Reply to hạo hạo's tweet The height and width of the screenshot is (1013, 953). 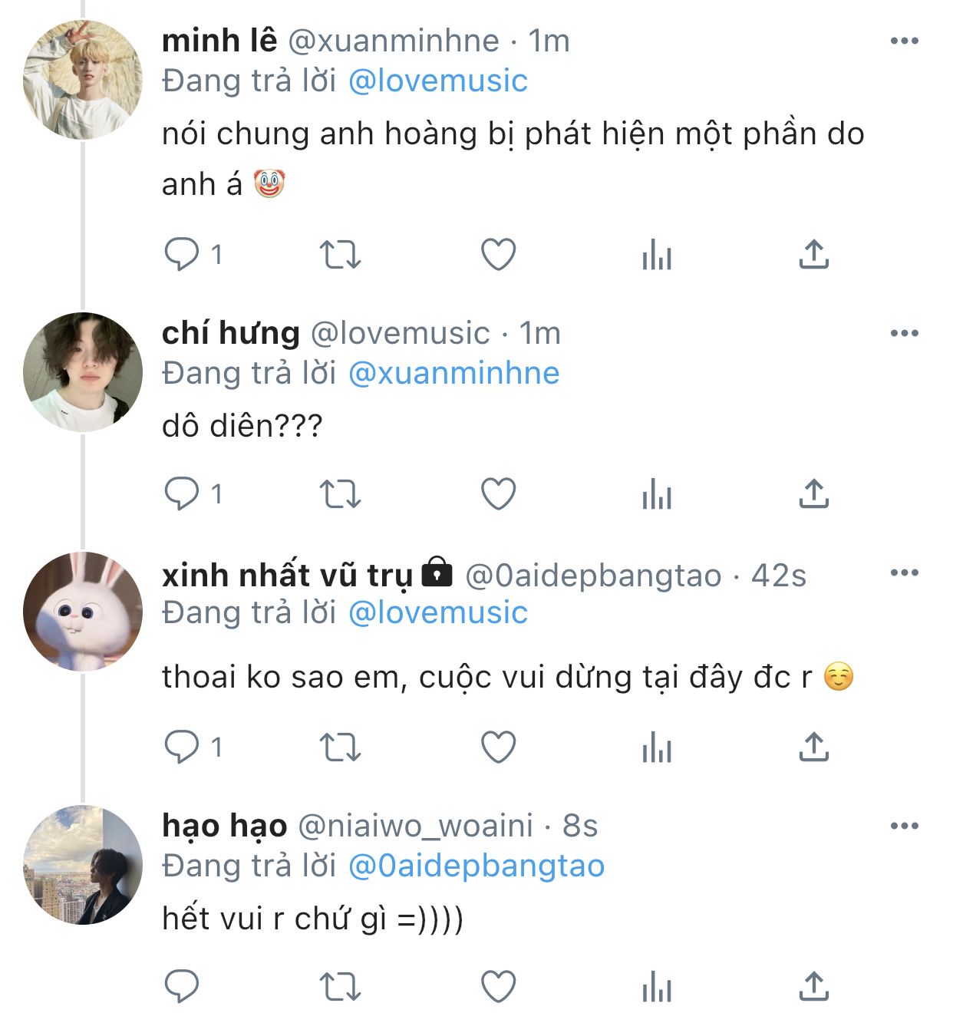click(182, 986)
